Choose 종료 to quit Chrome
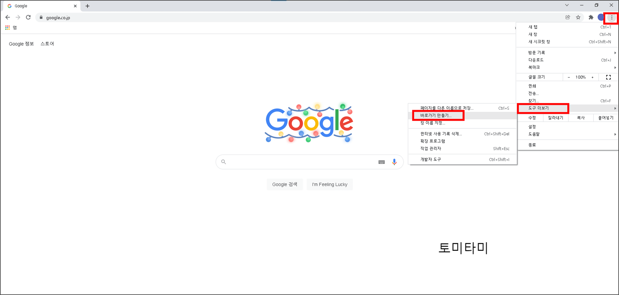Image resolution: width=619 pixels, height=295 pixels. coord(568,145)
